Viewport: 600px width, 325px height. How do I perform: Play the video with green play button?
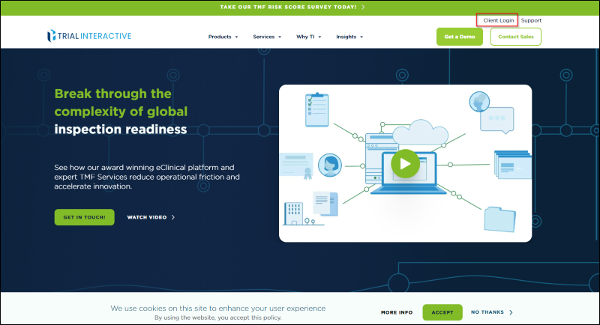point(405,163)
